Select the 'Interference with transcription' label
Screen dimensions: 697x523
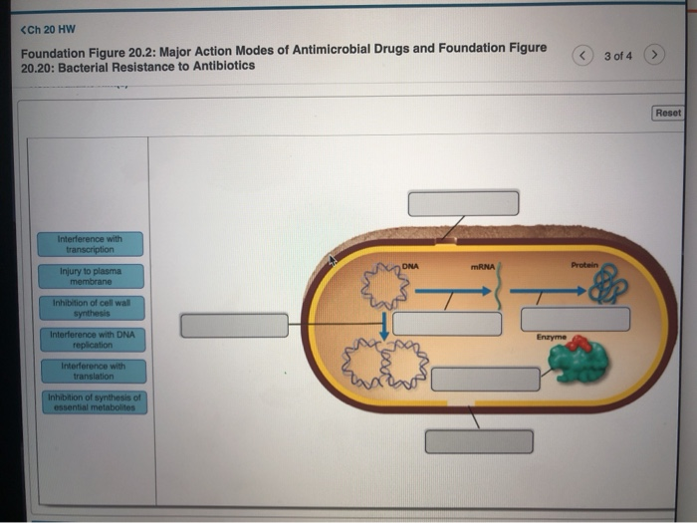click(91, 244)
